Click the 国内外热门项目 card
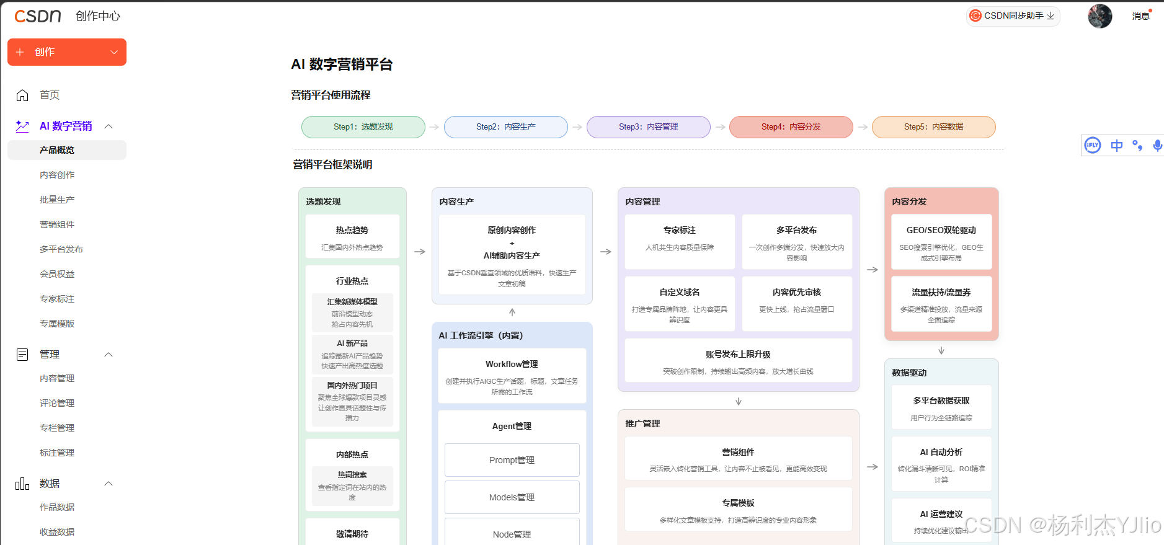 point(352,401)
